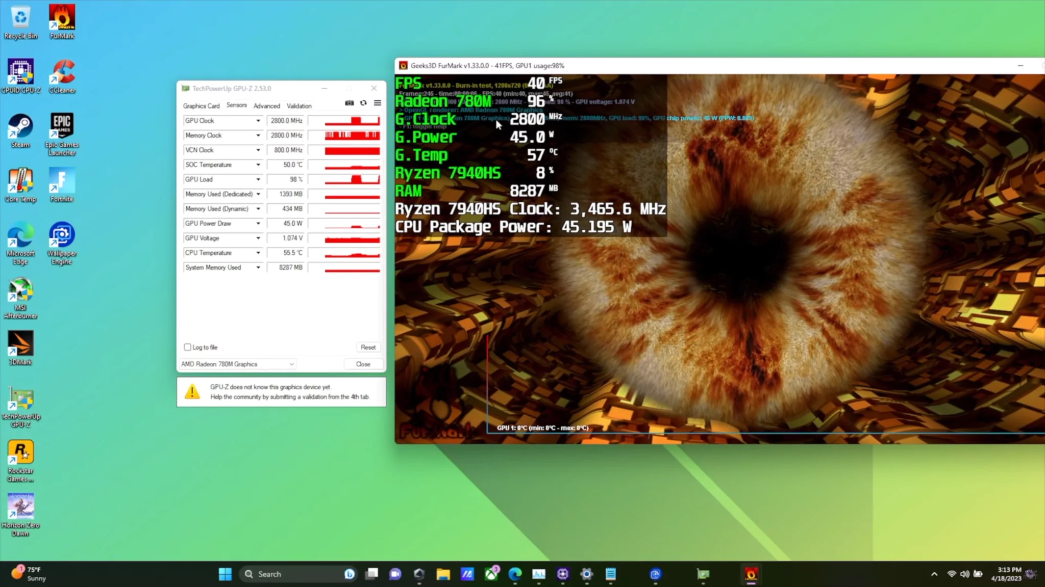Click the GPU-Z screenshot camera icon
This screenshot has height=587, width=1045.
(x=349, y=103)
